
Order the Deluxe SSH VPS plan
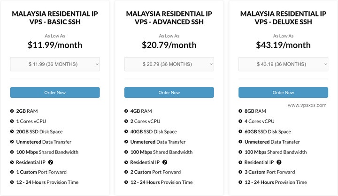[x=283, y=93]
